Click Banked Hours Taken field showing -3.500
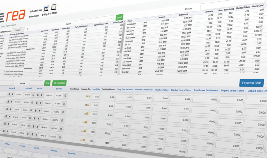 click(174, 151)
